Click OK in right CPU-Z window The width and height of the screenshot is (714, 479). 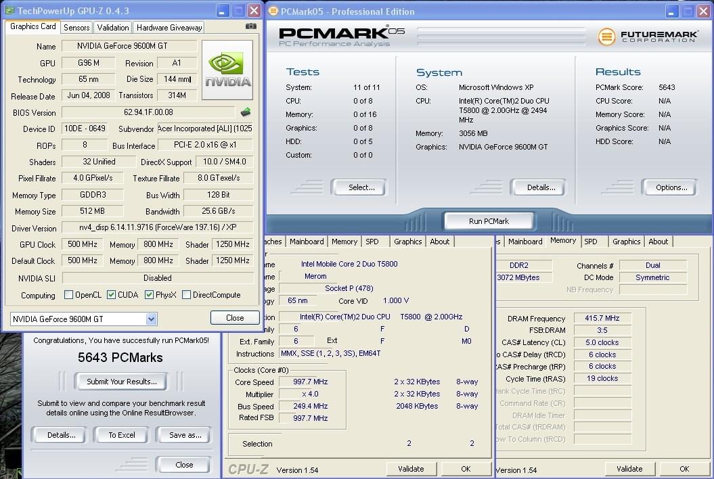pyautogui.click(x=684, y=469)
